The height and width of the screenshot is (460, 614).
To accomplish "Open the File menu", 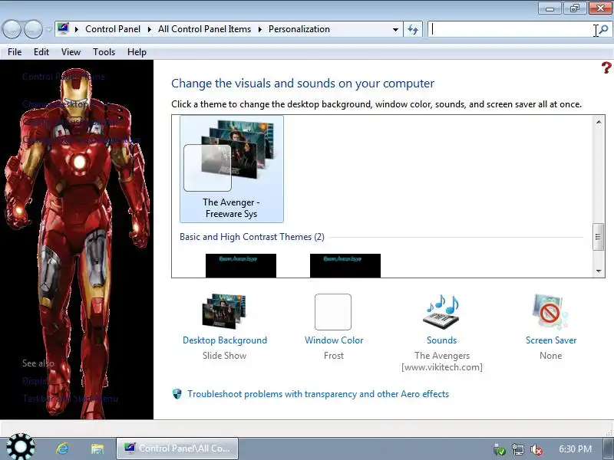I will [x=15, y=52].
